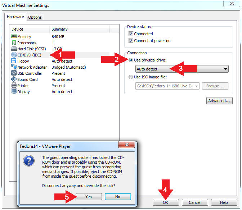Select the USB Controller row
242x210 pixels.
point(60,73)
